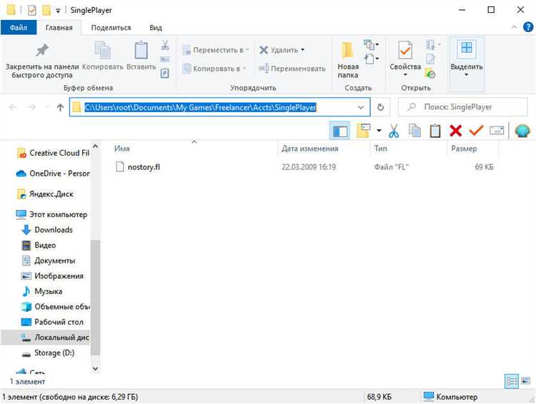536x404 pixels.
Task: Switch to the Файл tab
Action: pos(19,28)
